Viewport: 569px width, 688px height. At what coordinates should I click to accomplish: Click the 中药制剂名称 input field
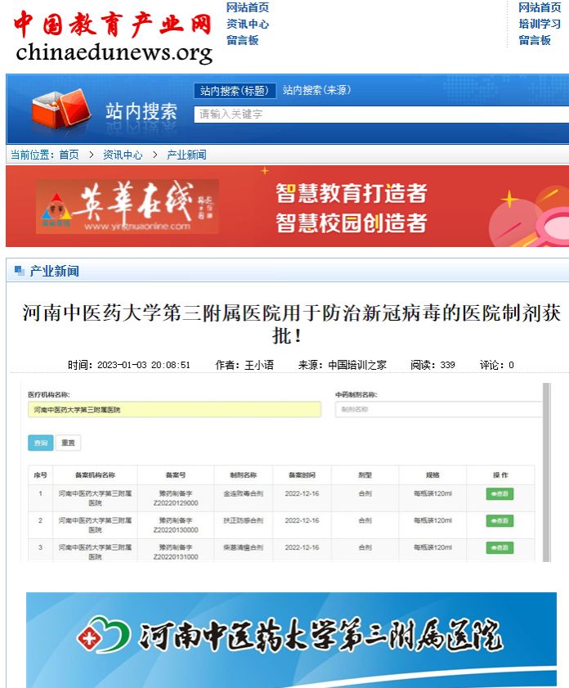tap(437, 409)
